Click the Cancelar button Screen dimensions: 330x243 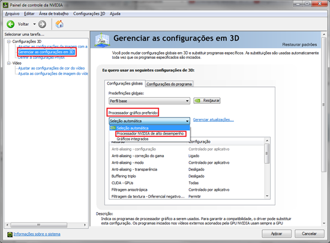pos(310,234)
